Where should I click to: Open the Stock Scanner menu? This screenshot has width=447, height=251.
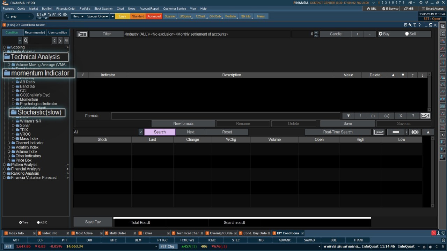[x=103, y=9]
